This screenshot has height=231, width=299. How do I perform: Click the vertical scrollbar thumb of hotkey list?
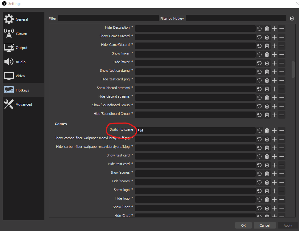coord(293,69)
